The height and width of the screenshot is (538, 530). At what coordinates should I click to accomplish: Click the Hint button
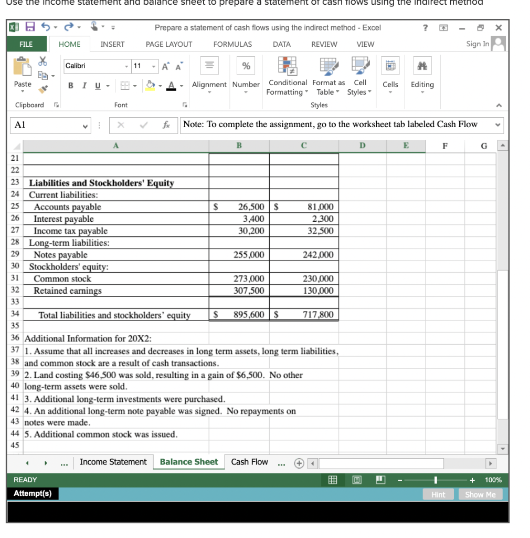click(438, 494)
